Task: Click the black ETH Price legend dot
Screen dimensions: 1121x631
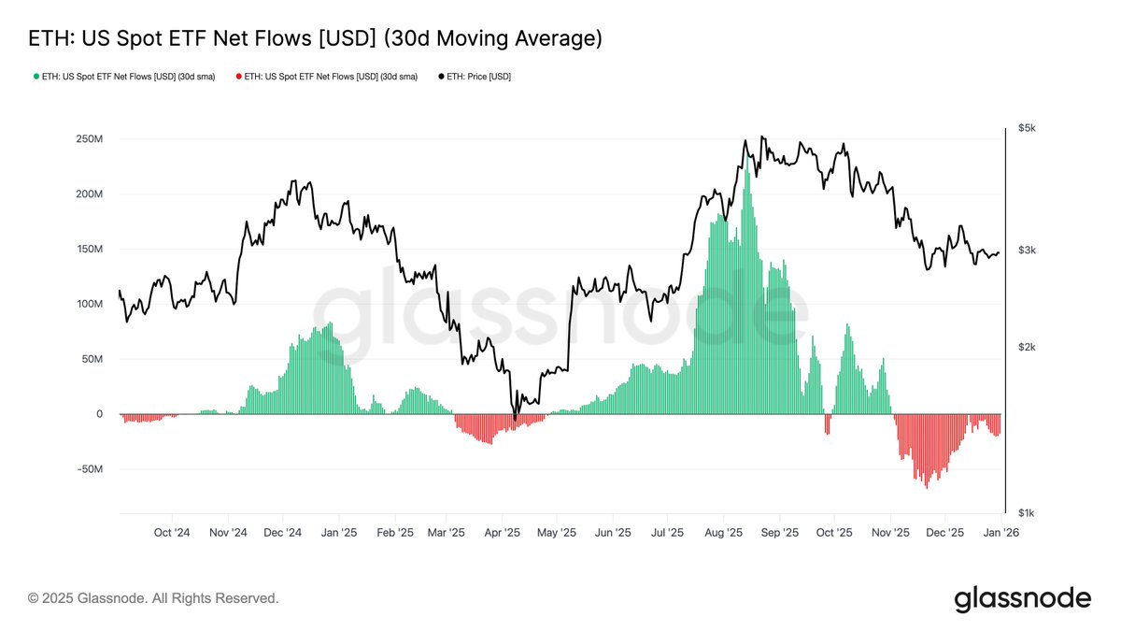Action: pos(441,77)
